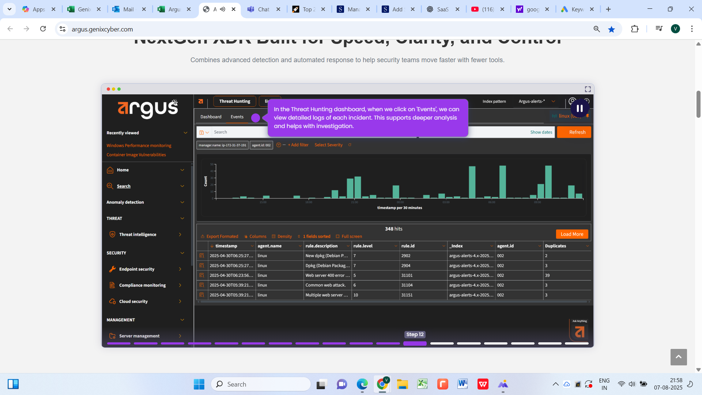
Task: Click Show dates in the search bar
Action: point(541,132)
